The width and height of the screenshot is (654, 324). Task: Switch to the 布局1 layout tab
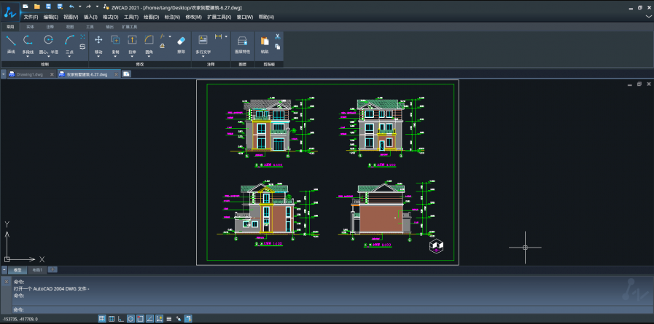click(36, 269)
